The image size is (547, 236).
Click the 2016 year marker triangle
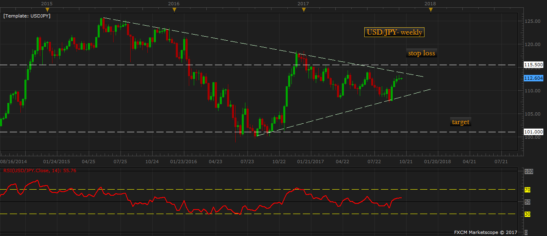[174, 10]
